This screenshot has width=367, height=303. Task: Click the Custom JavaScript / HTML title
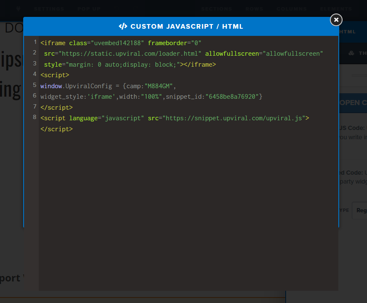(x=187, y=27)
